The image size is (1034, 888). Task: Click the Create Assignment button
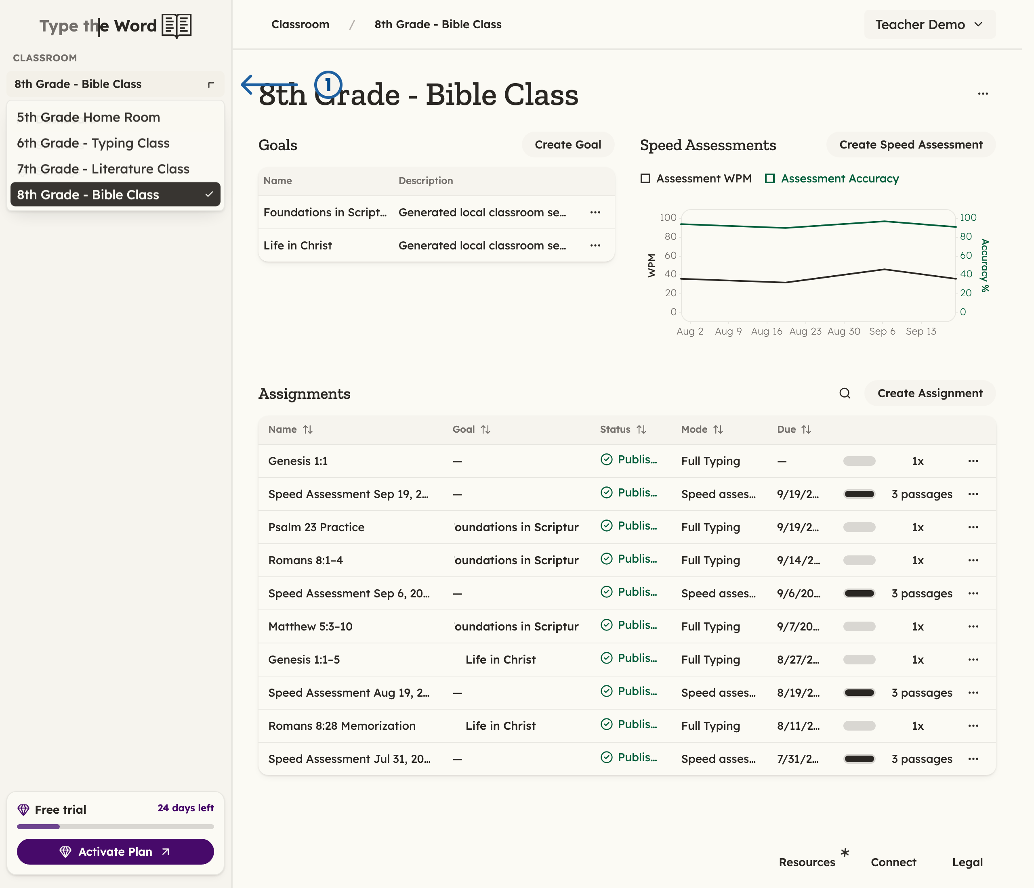[x=930, y=394]
